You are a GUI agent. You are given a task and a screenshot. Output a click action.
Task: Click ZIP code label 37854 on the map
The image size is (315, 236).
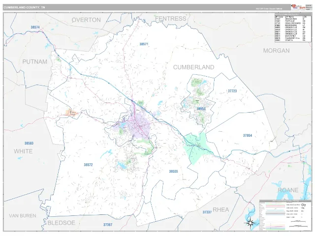248,136
